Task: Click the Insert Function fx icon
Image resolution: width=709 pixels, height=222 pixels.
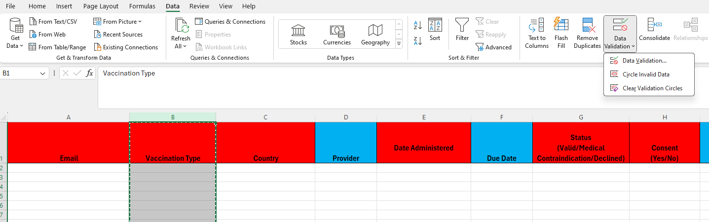Action: point(89,73)
